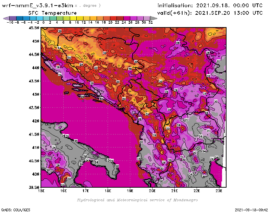Click the '40N' latitude axis label
This screenshot has width=275, height=212.
pos(35,174)
